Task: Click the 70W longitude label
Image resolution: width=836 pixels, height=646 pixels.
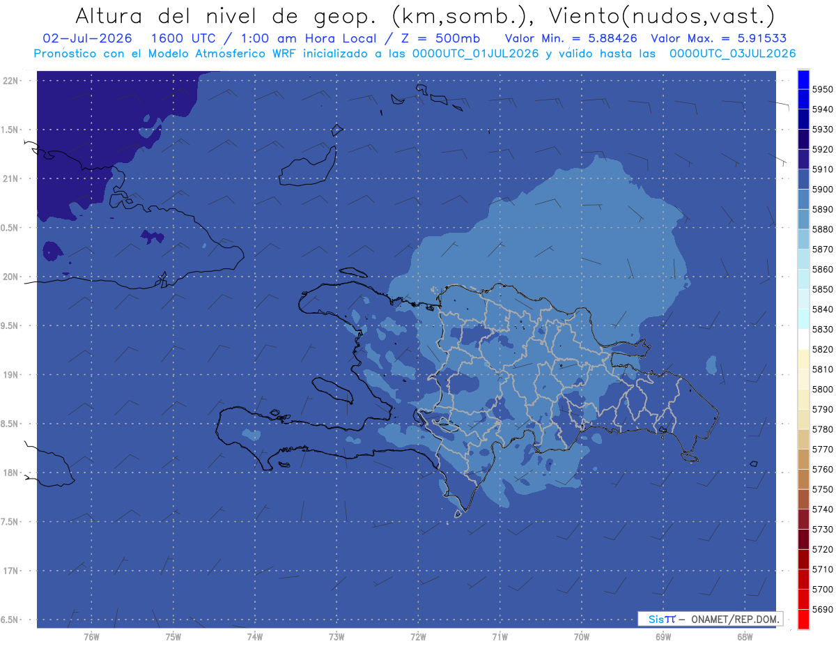Action: tap(582, 636)
